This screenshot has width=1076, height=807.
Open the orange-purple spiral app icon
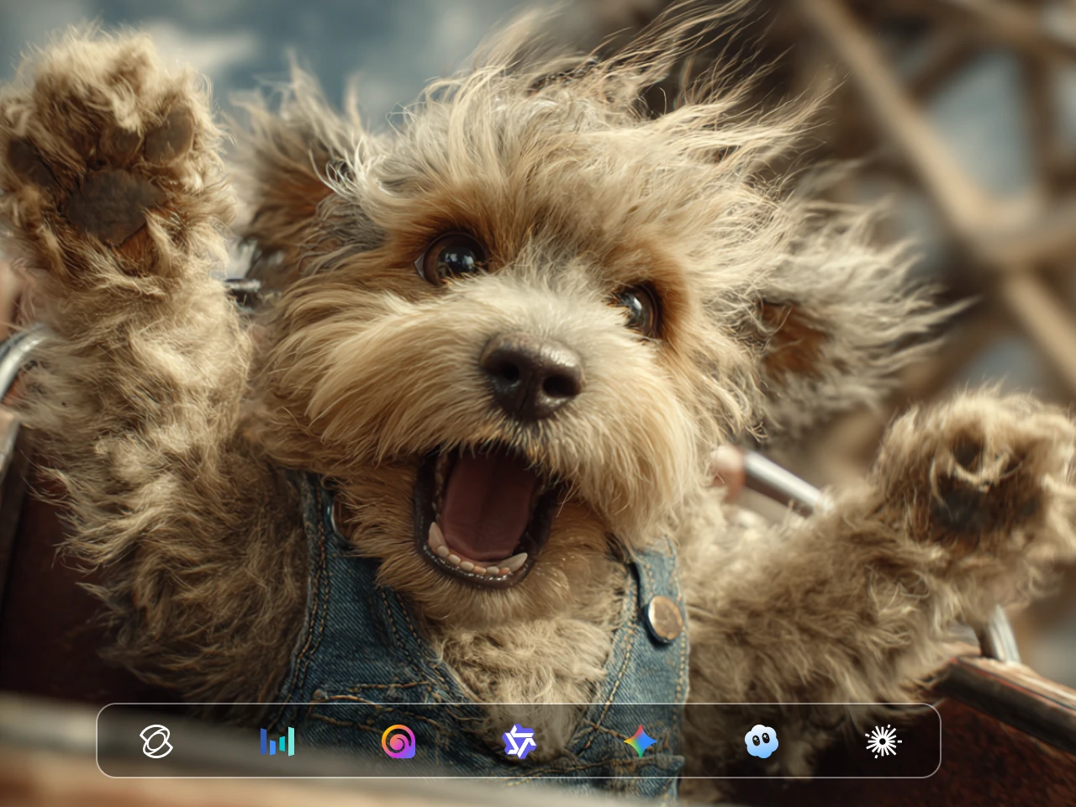click(398, 741)
